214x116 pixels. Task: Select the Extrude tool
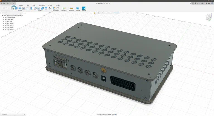(16, 8)
